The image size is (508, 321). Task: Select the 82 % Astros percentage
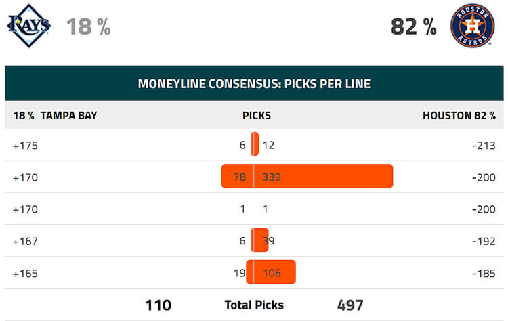tap(414, 26)
